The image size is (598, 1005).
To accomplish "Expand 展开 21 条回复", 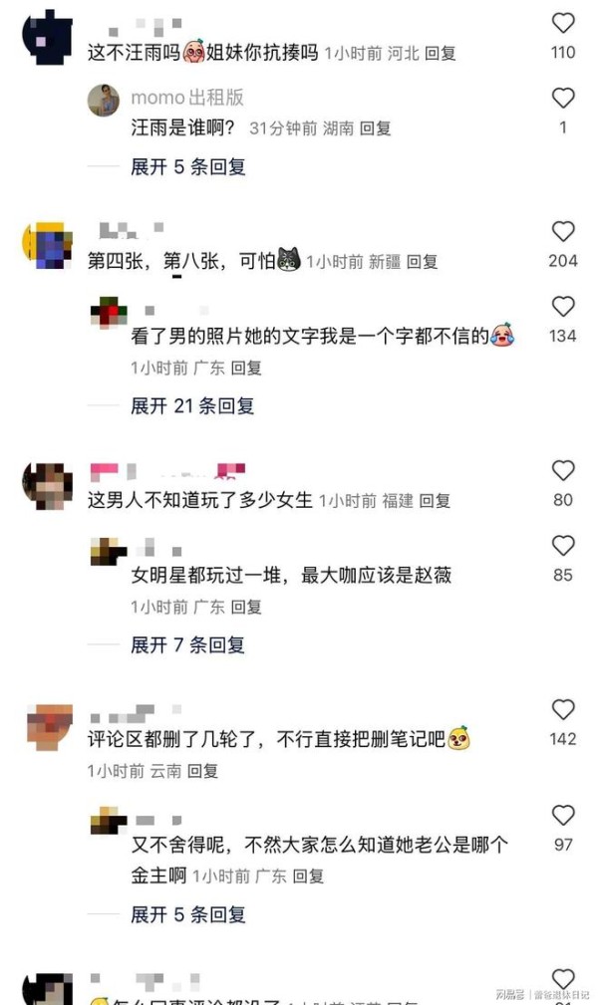I will tap(192, 405).
